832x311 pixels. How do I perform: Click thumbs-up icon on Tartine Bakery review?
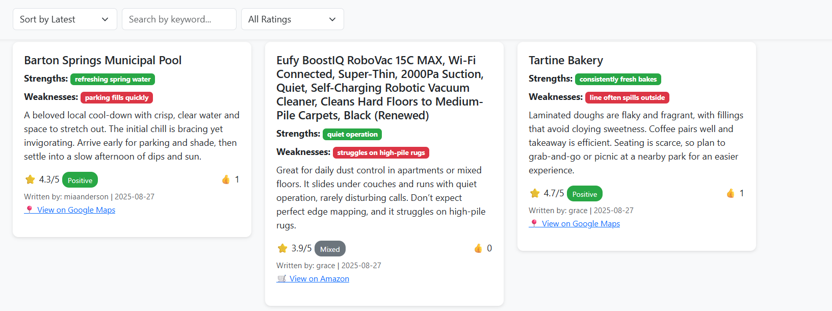[731, 193]
